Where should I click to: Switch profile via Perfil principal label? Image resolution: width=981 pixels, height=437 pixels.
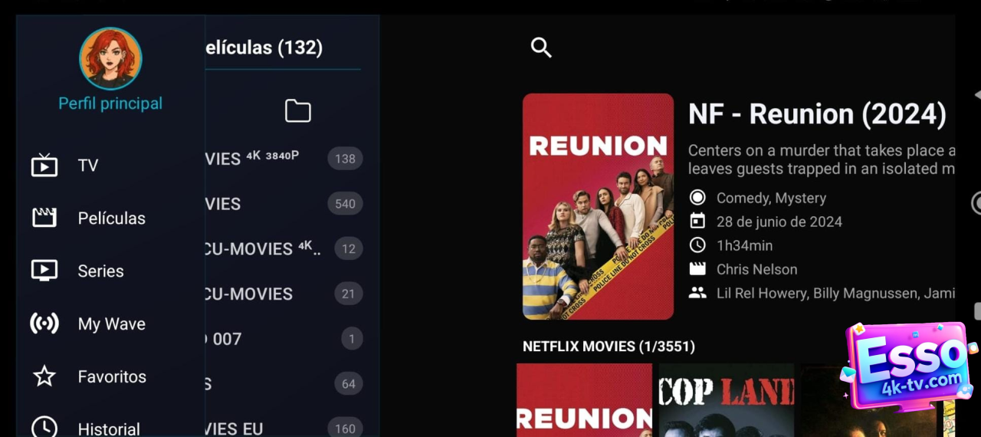coord(110,103)
